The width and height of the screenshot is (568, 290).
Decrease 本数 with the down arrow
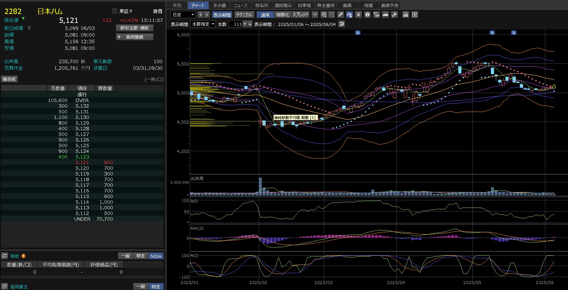[x=245, y=24]
